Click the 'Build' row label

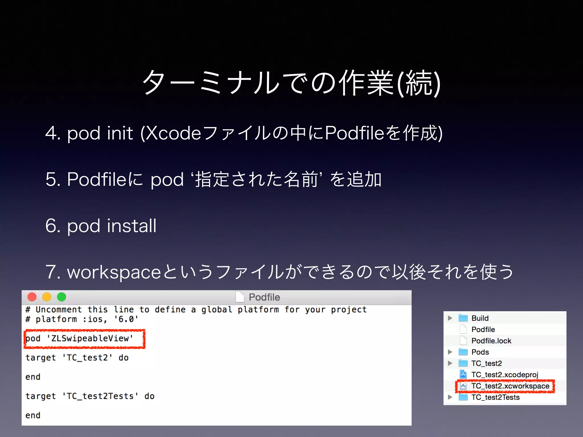(x=480, y=318)
